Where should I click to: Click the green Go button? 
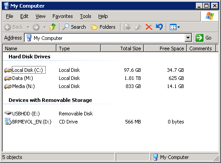point(204,38)
